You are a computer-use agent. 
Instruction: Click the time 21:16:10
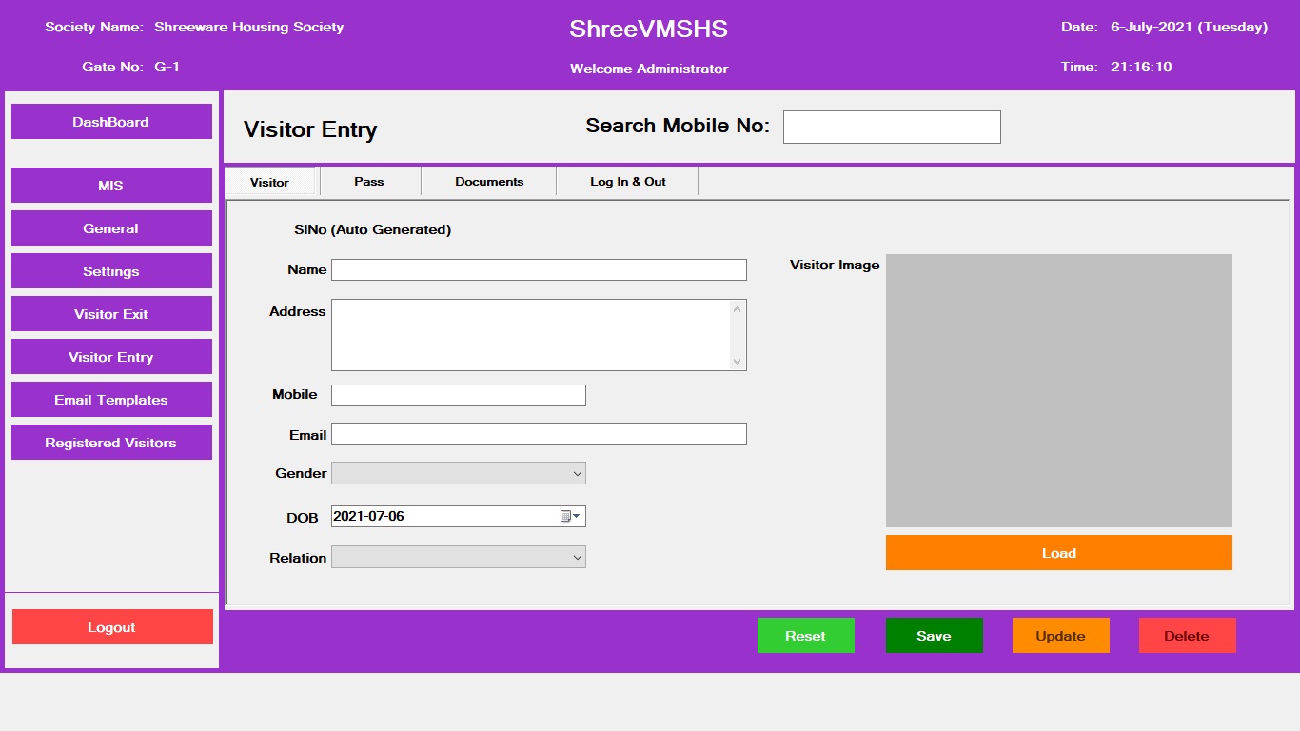pos(1141,67)
